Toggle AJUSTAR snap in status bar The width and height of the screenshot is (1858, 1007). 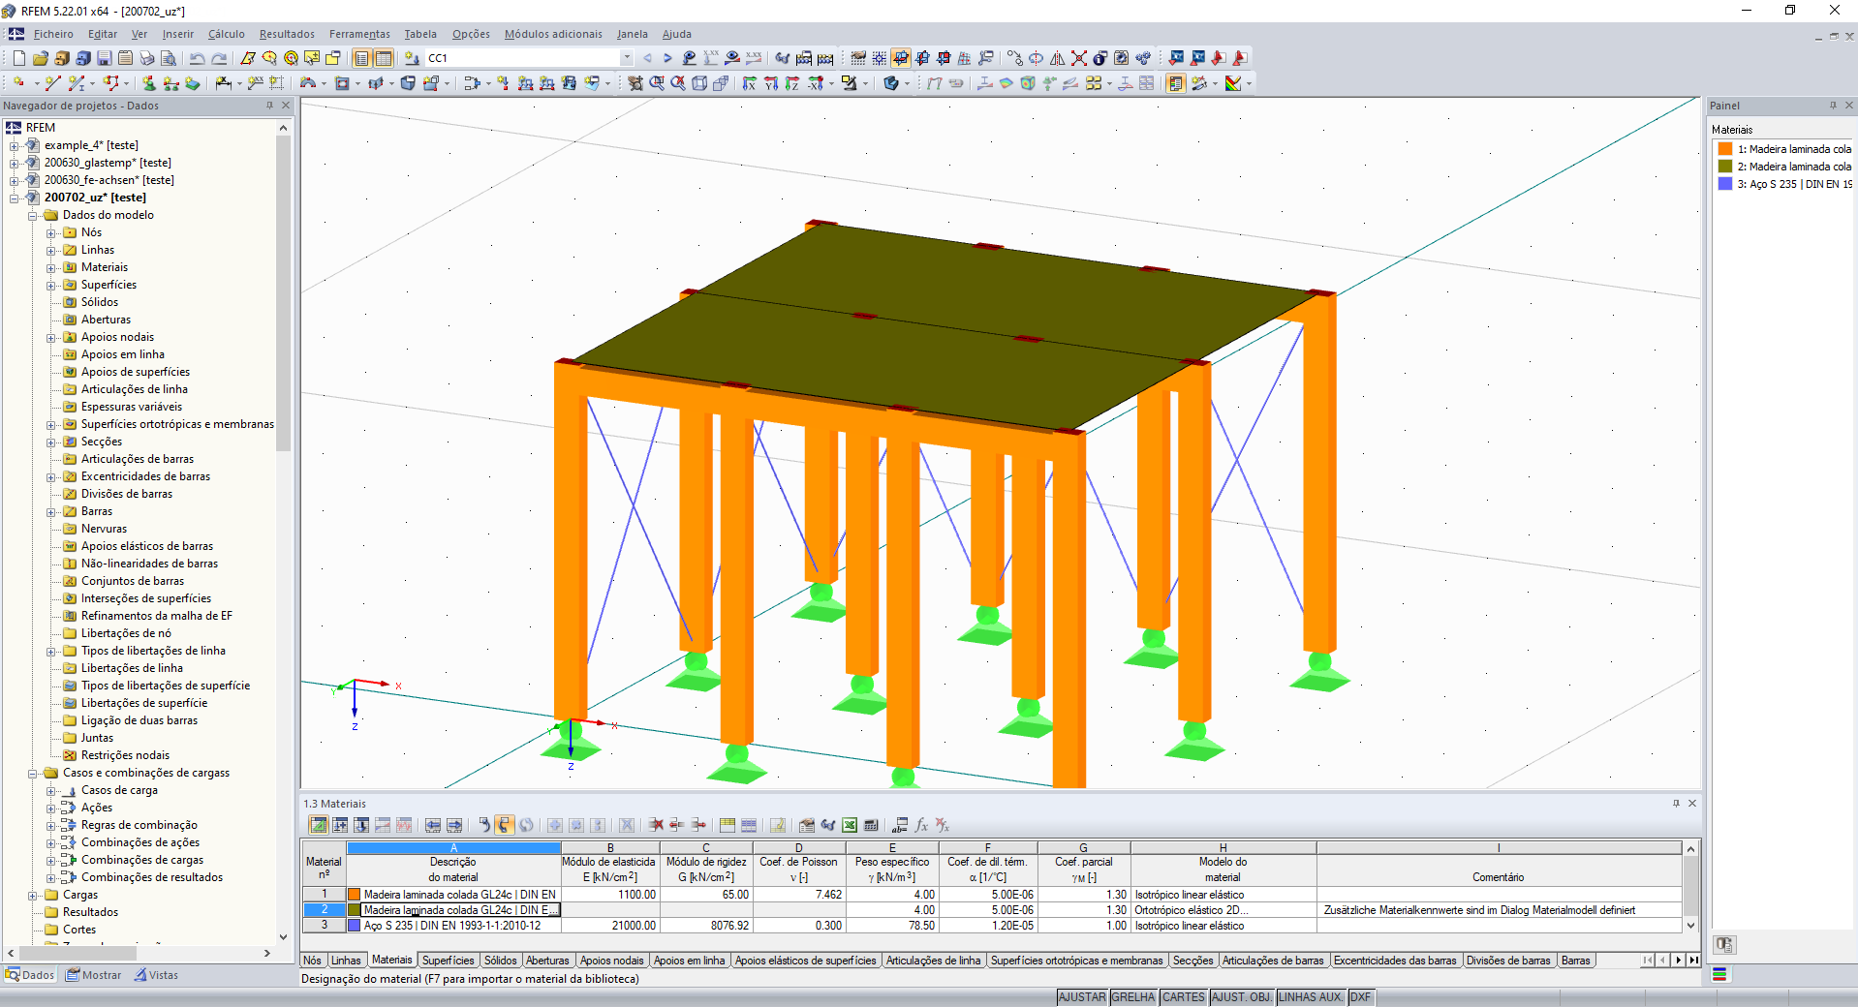click(x=1082, y=997)
